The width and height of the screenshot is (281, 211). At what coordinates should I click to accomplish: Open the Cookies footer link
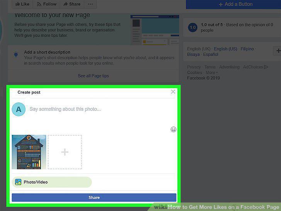(x=195, y=73)
